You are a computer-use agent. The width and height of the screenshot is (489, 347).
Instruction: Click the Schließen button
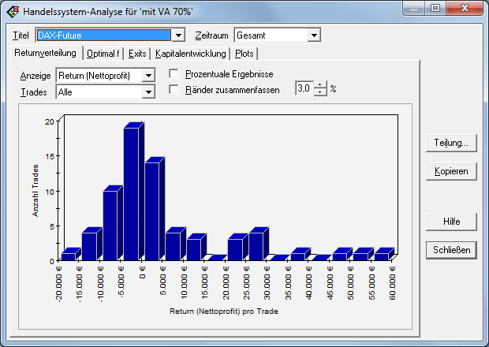(451, 250)
